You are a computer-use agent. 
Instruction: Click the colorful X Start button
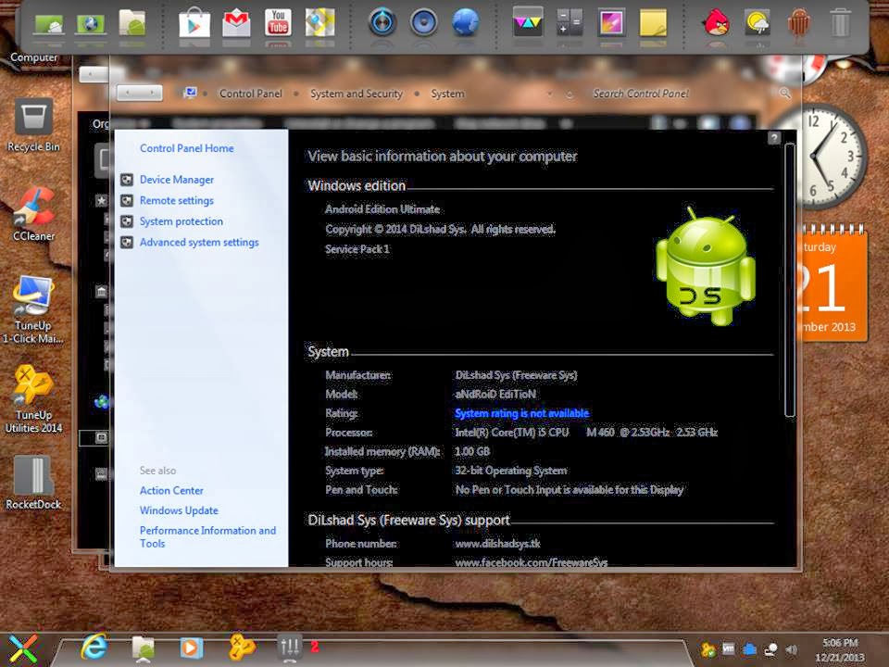[x=21, y=648]
